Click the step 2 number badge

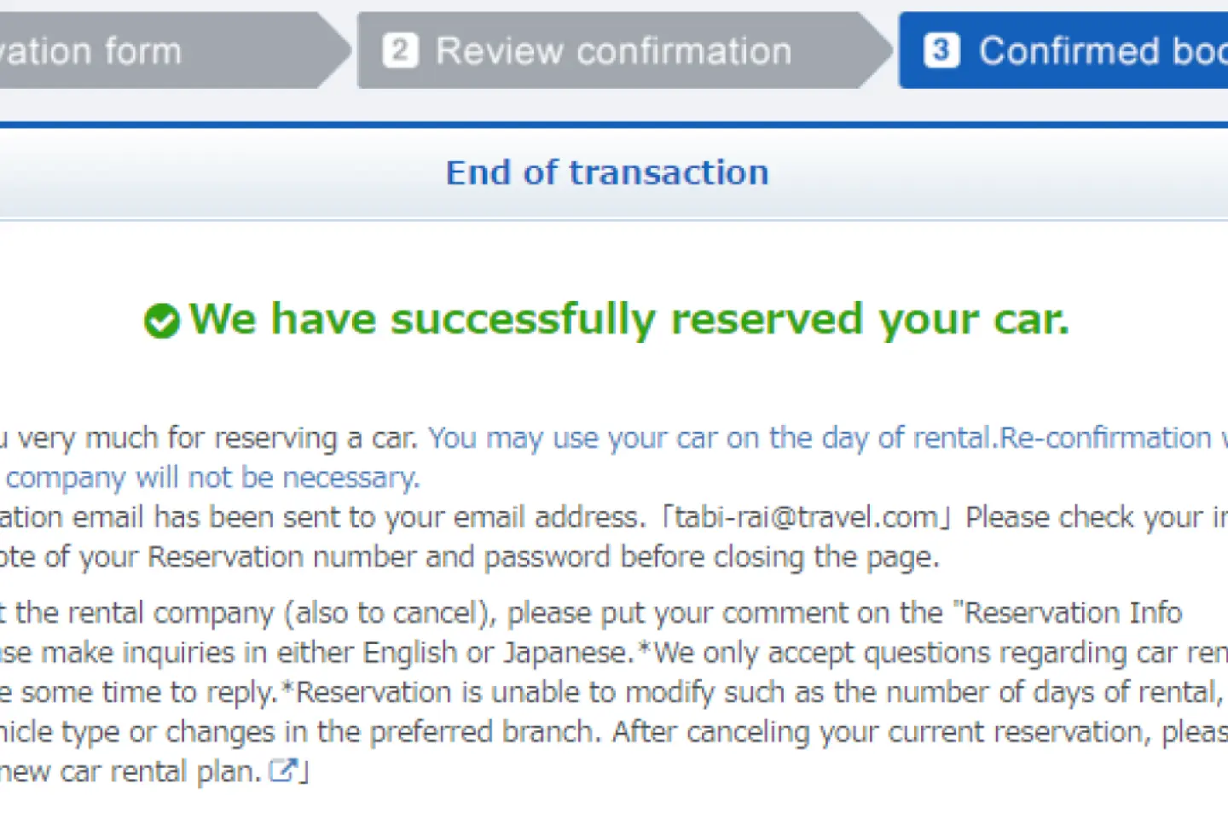pyautogui.click(x=400, y=50)
